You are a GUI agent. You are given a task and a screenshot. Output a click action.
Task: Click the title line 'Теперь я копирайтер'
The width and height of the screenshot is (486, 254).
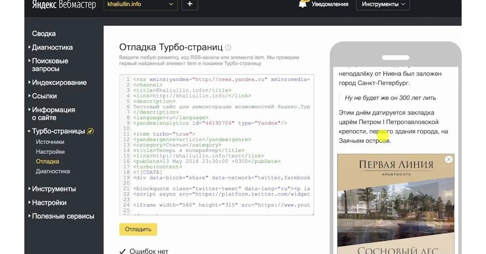tap(189, 150)
